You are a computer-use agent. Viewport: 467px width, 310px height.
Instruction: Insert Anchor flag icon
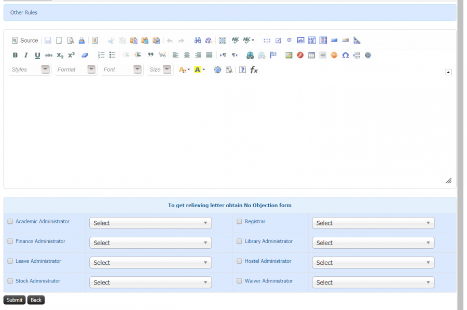[273, 55]
